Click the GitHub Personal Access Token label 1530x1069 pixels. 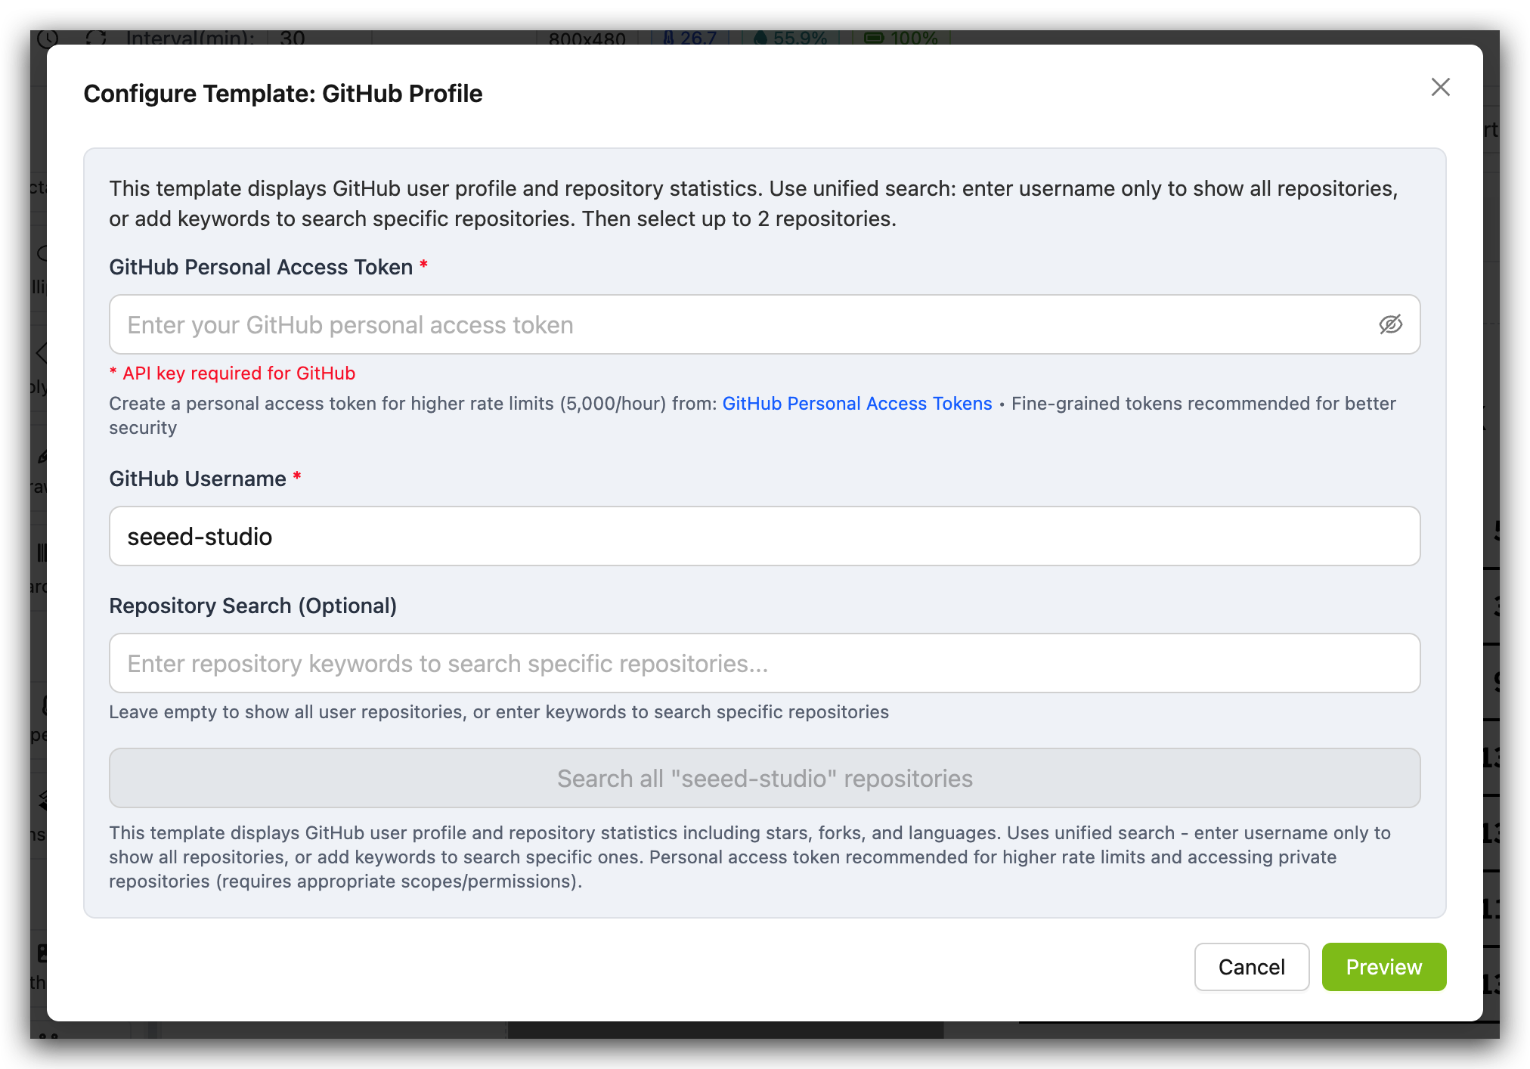pyautogui.click(x=261, y=267)
